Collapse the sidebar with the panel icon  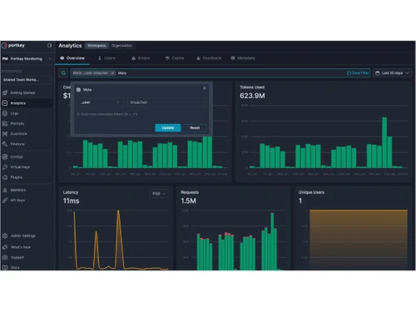tap(50, 45)
